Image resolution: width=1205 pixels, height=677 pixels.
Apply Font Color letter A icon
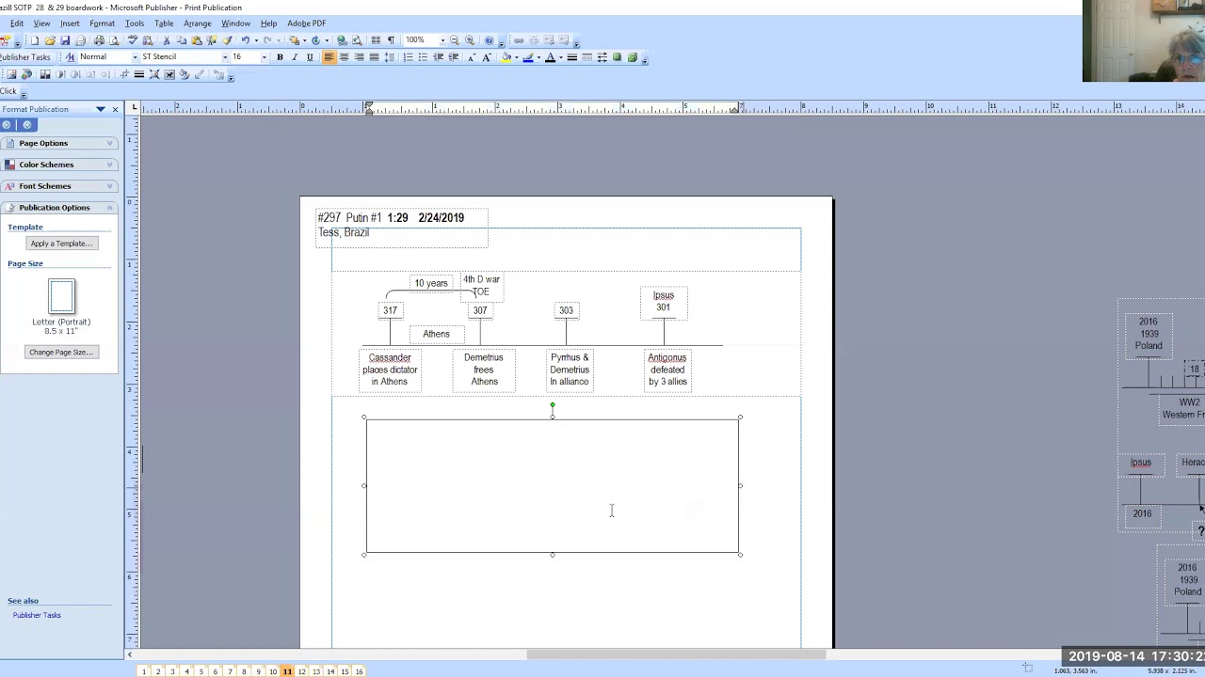550,57
